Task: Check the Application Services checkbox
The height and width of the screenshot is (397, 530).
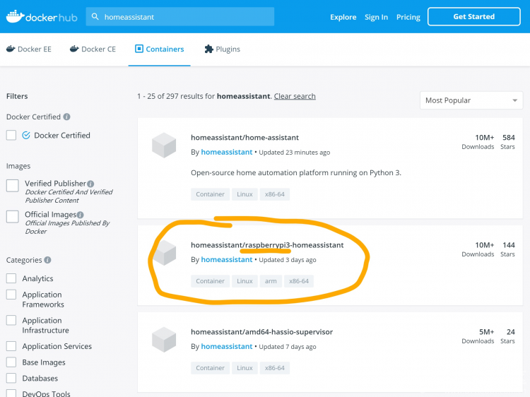Action: pyautogui.click(x=11, y=346)
